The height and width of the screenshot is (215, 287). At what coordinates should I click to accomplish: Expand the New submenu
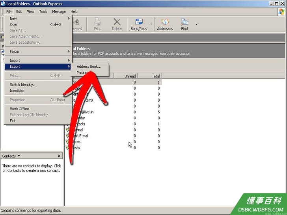[38, 19]
